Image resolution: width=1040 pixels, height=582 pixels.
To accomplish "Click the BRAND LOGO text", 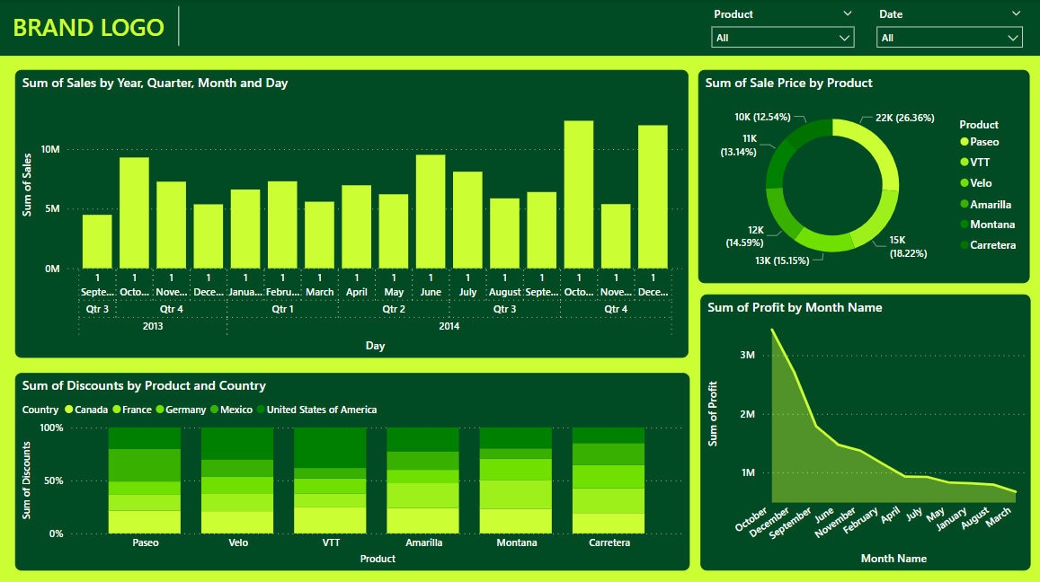I will pyautogui.click(x=88, y=28).
